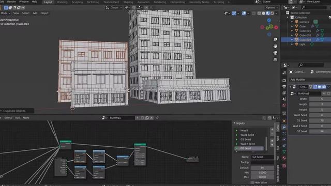The image size is (331, 186).
Task: Select material preview shading mode
Action: click(x=268, y=13)
